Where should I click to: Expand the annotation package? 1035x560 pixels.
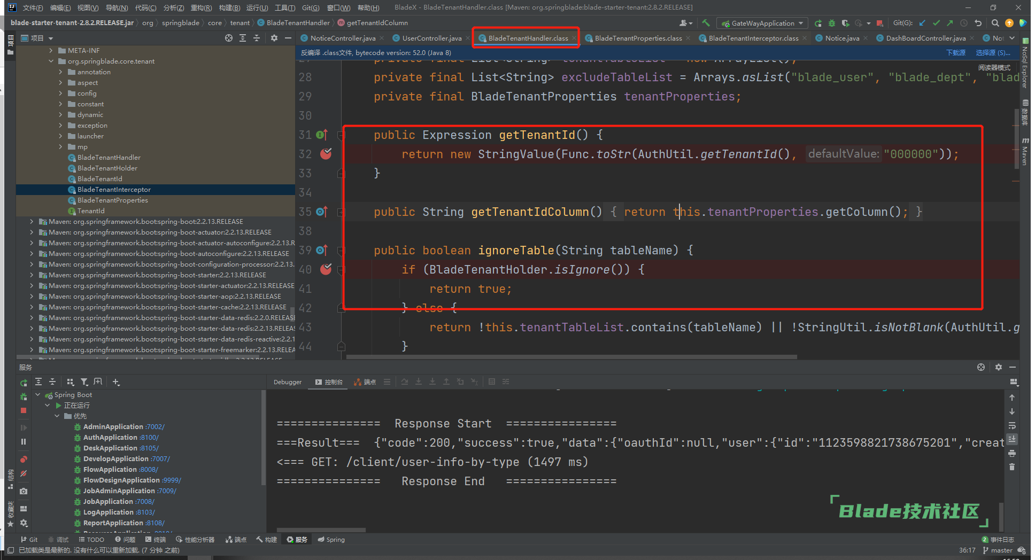point(60,72)
